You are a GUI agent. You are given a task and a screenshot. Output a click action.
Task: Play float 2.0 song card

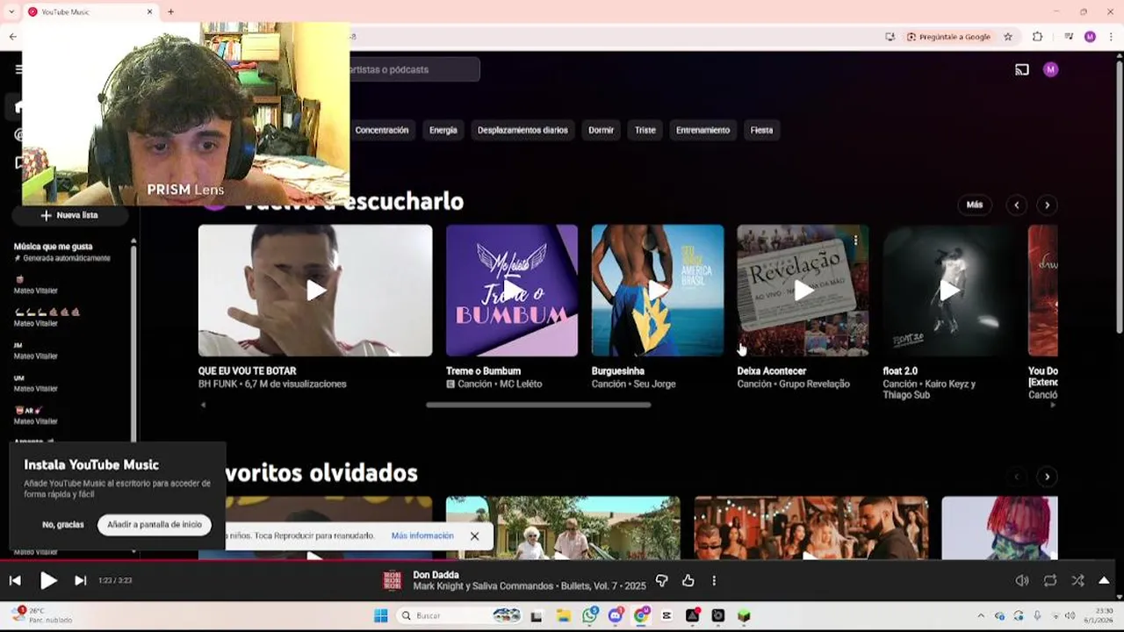948,291
